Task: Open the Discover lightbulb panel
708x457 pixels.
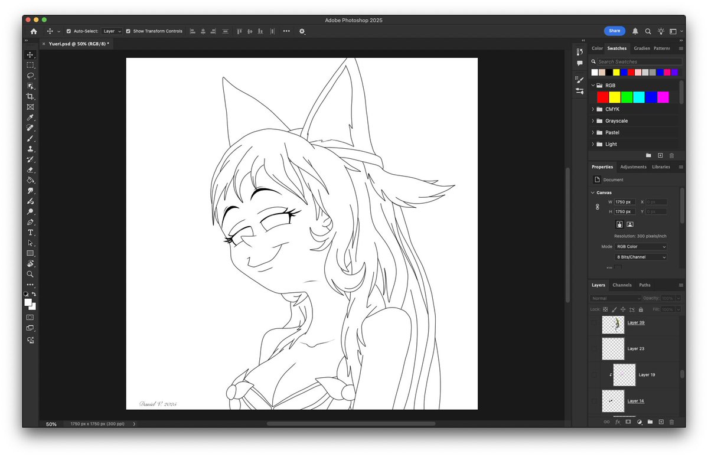Action: [x=661, y=31]
